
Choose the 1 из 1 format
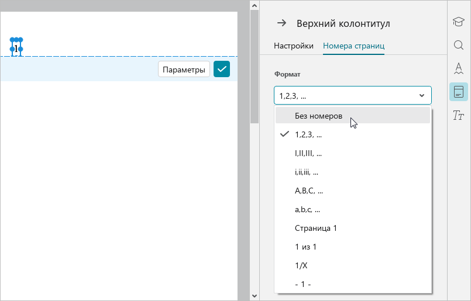tap(353, 247)
